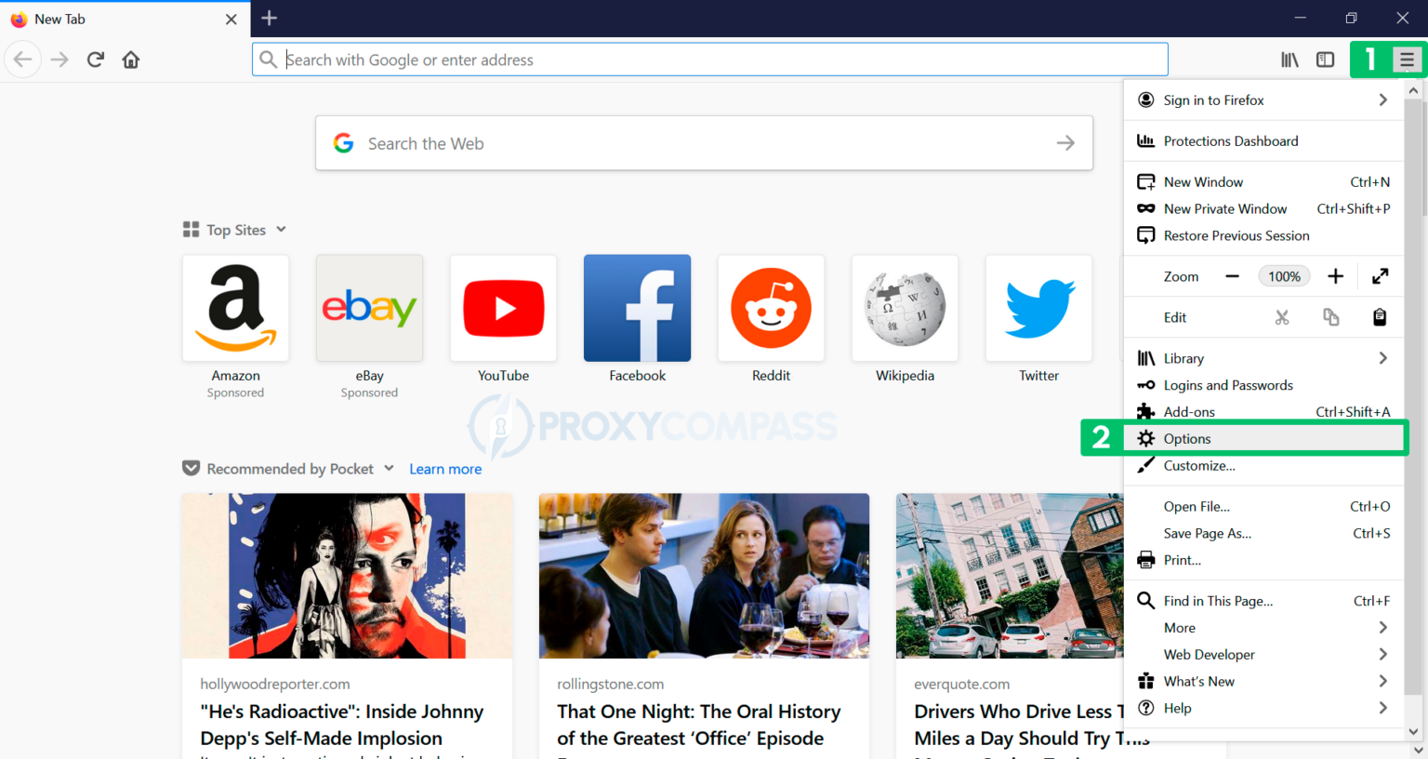
Task: Copy selection using the Edit row icon
Action: click(x=1330, y=316)
